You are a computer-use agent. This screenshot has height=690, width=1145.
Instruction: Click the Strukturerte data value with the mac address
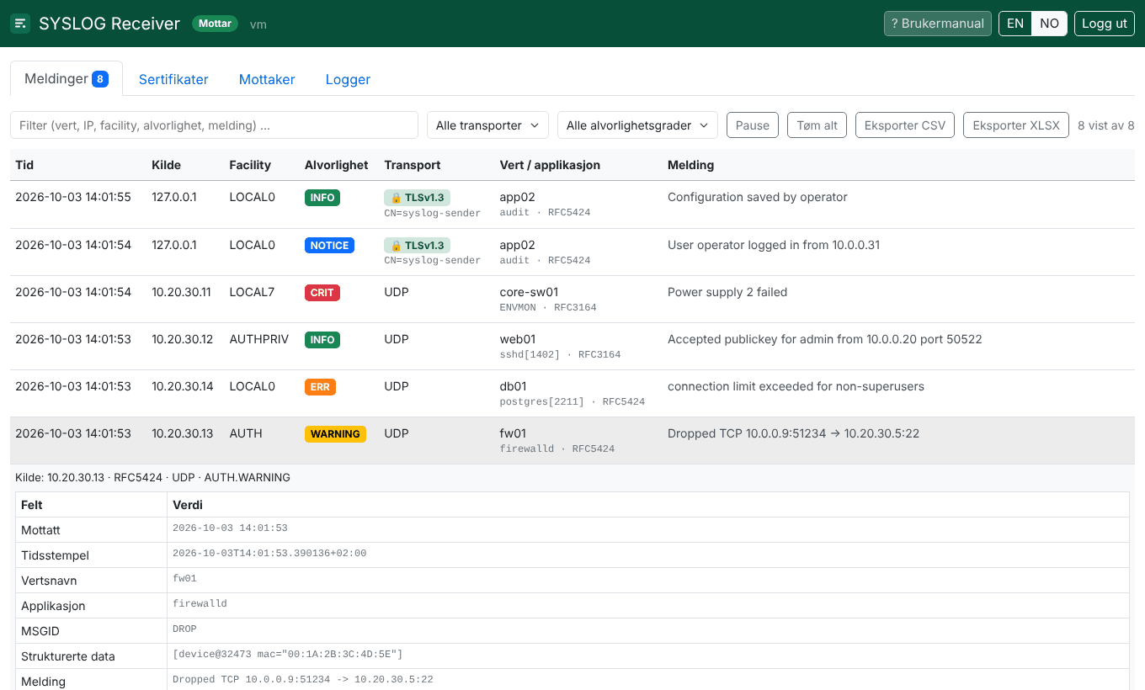pos(288,654)
